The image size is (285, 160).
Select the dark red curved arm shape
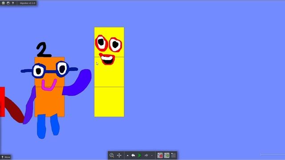point(15,110)
